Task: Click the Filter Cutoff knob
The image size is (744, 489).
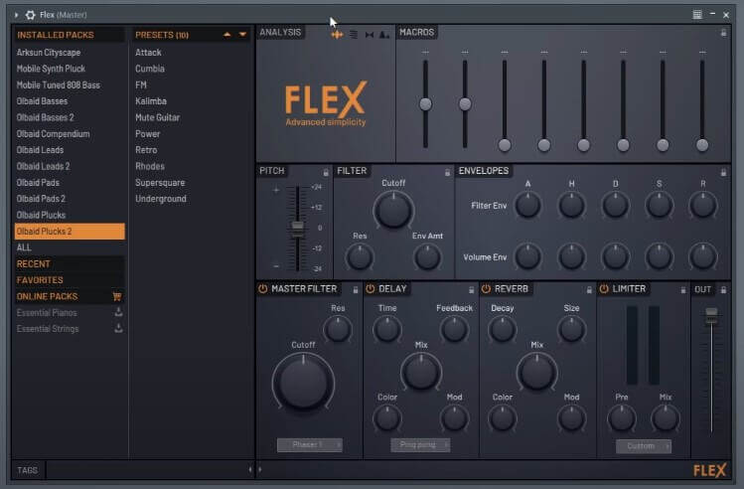Action: pyautogui.click(x=393, y=210)
